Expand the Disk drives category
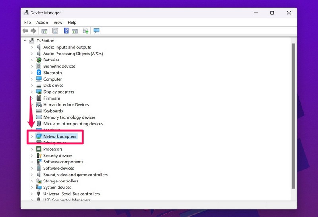Image resolution: width=318 pixels, height=217 pixels. 32,85
